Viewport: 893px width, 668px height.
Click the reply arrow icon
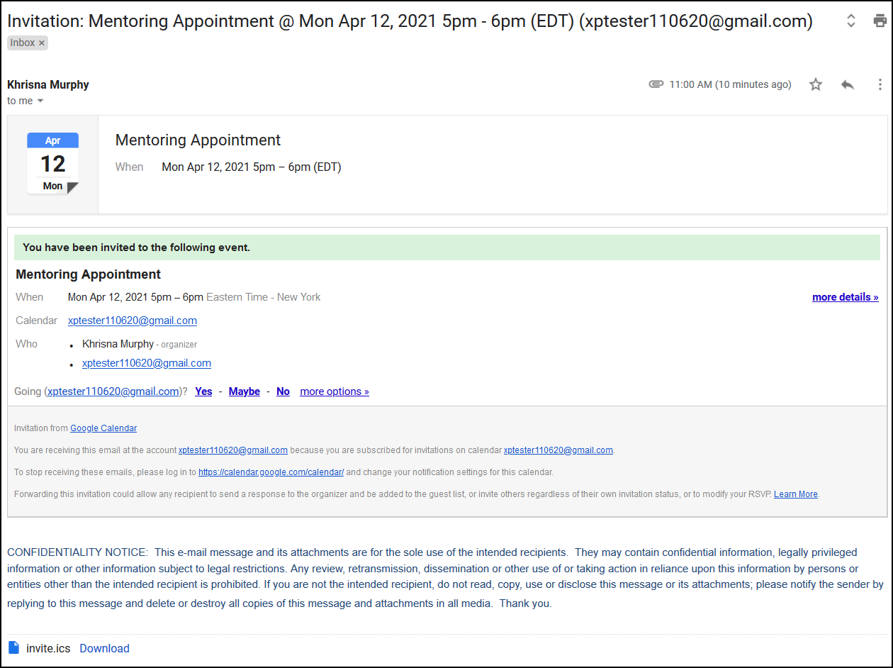[848, 84]
